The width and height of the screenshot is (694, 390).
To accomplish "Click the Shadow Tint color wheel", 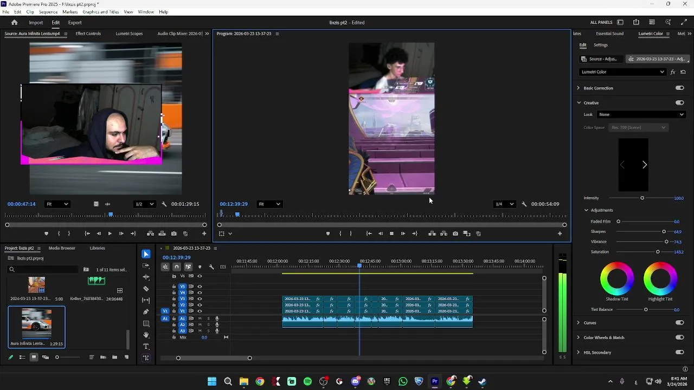I will click(617, 278).
